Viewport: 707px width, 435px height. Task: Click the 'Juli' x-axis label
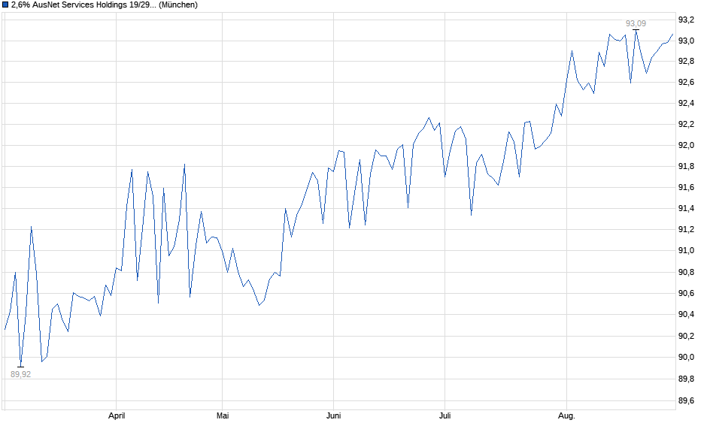point(445,415)
